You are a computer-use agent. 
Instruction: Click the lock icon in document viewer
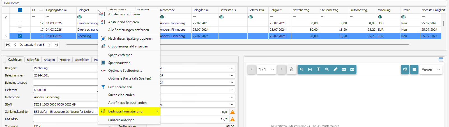pos(291,70)
